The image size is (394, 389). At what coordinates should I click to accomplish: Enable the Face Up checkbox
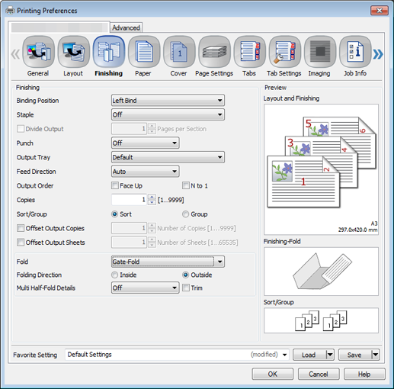point(115,185)
